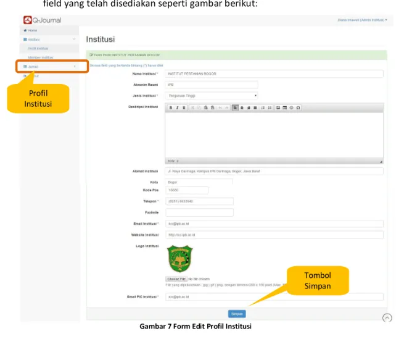Click the scroll-to-top circular arrow button
This screenshot has height=339, width=396.
[387, 317]
